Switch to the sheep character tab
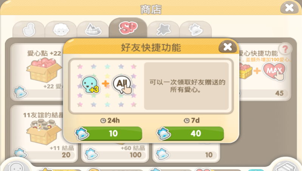The height and width of the screenshot is (171, 302). pyautogui.click(x=61, y=30)
